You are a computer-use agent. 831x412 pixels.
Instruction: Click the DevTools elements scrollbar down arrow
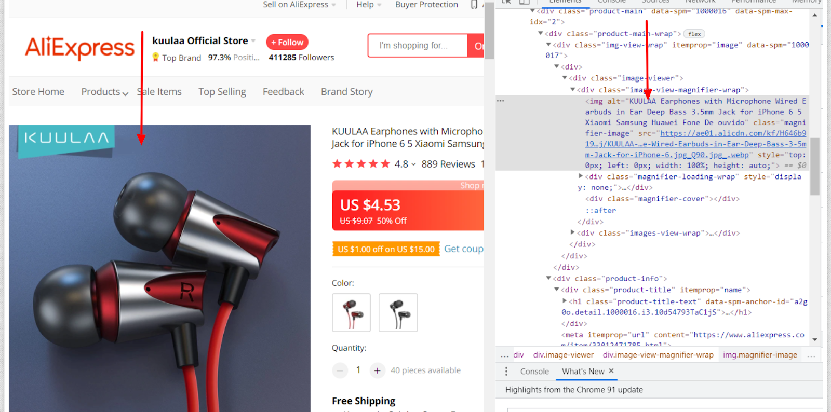[x=814, y=339]
